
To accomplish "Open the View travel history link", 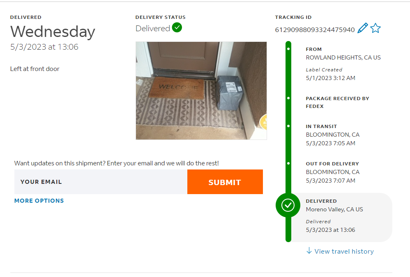I will (344, 251).
